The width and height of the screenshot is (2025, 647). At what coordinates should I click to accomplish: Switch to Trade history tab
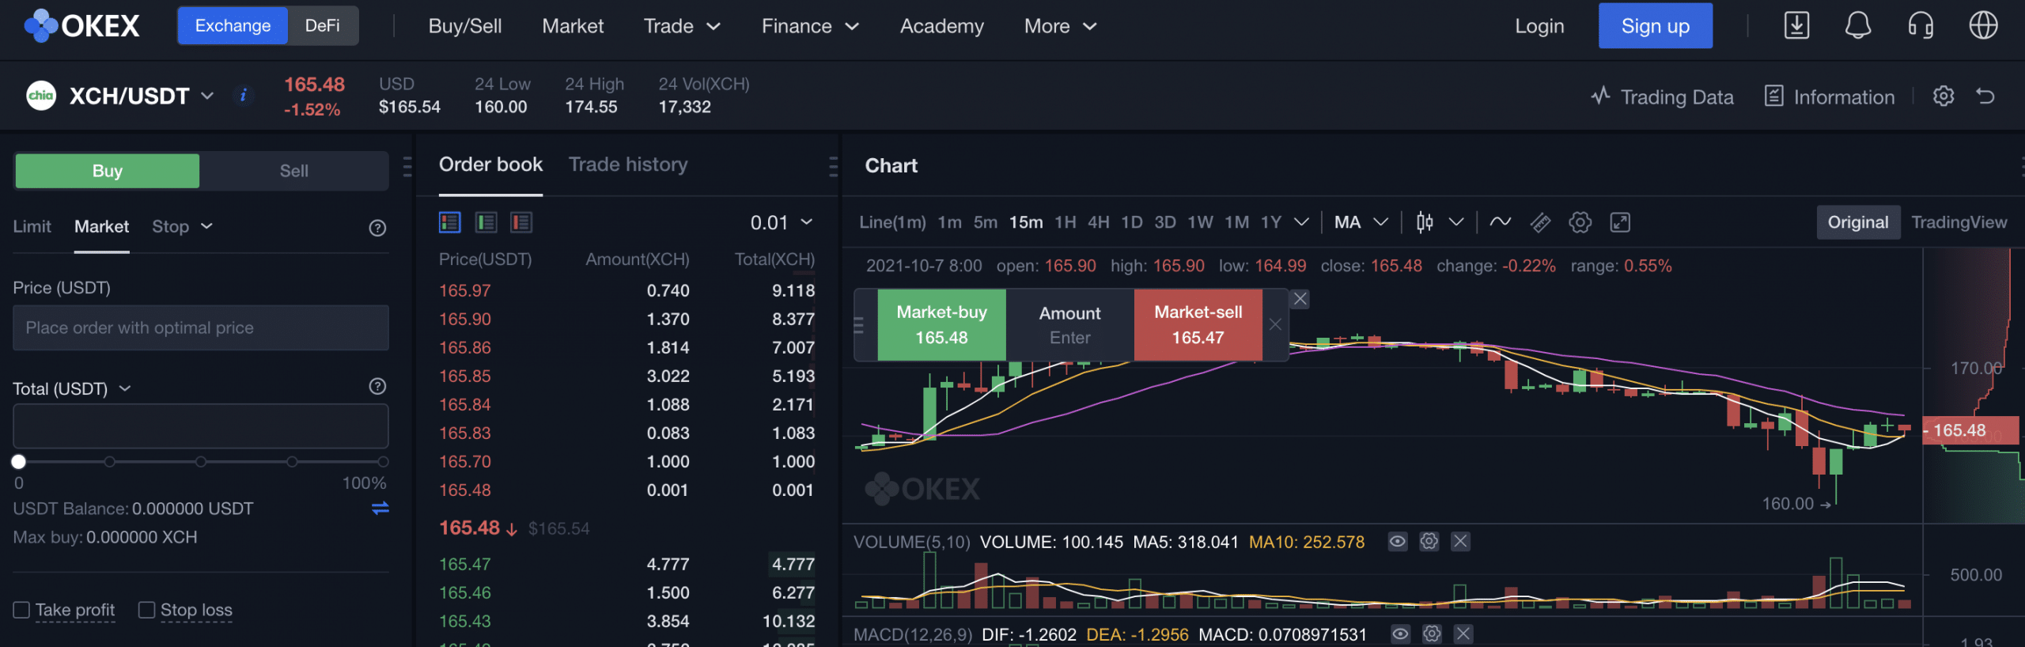628,165
